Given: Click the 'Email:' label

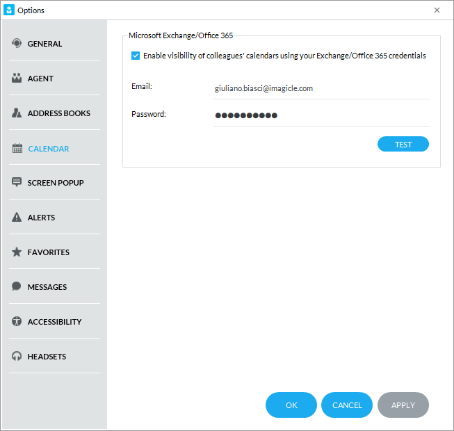Looking at the screenshot, I should [x=142, y=86].
